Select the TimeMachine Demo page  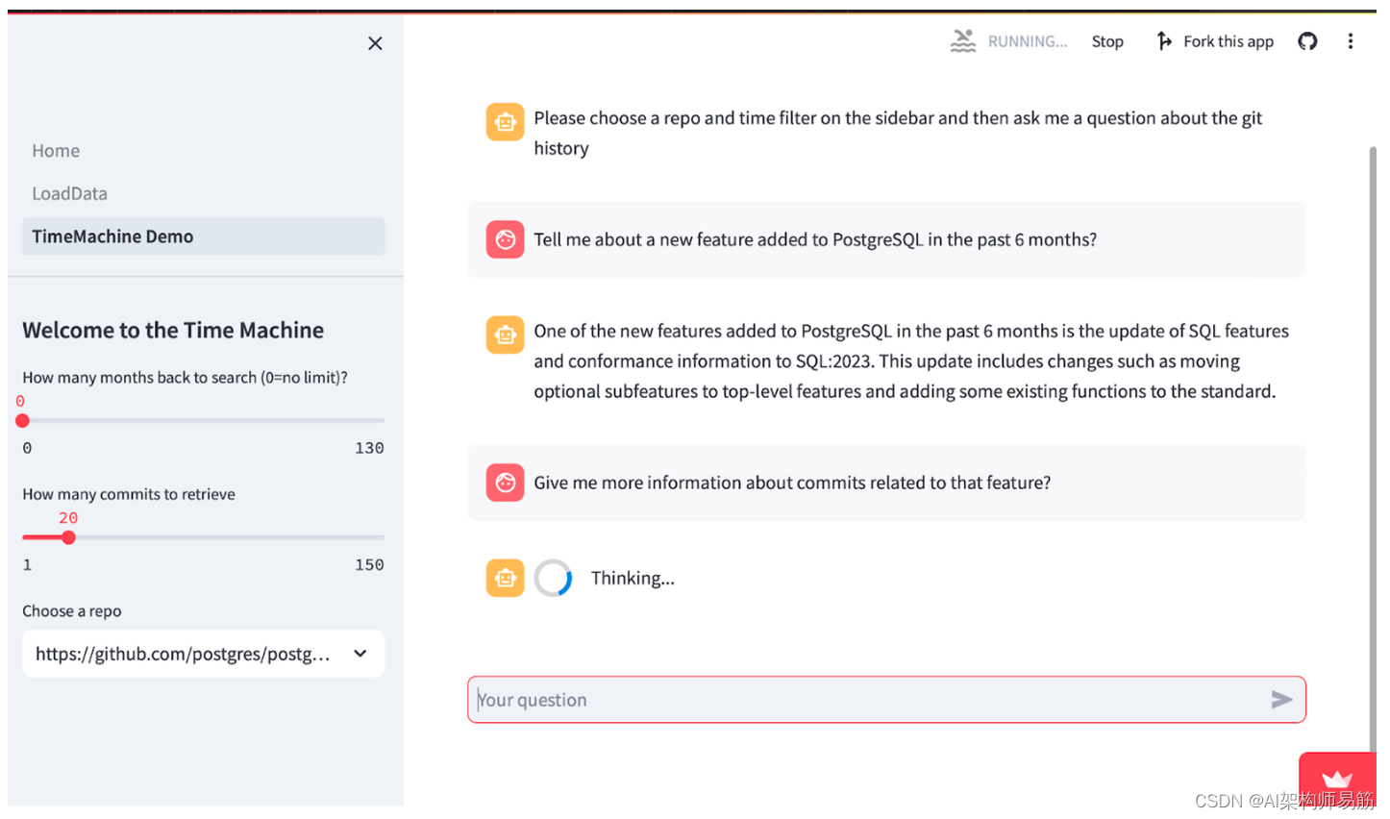(204, 236)
